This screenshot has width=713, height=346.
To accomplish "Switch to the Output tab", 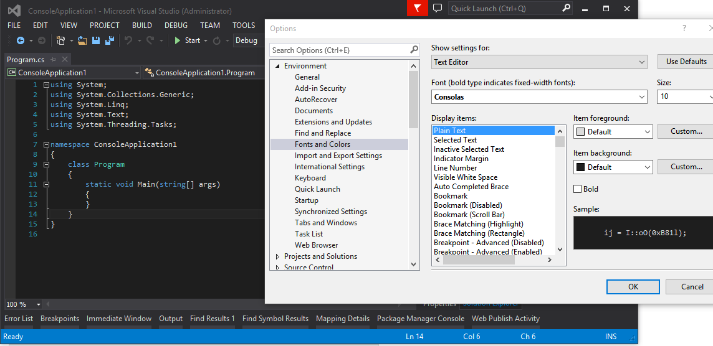I will click(x=171, y=319).
